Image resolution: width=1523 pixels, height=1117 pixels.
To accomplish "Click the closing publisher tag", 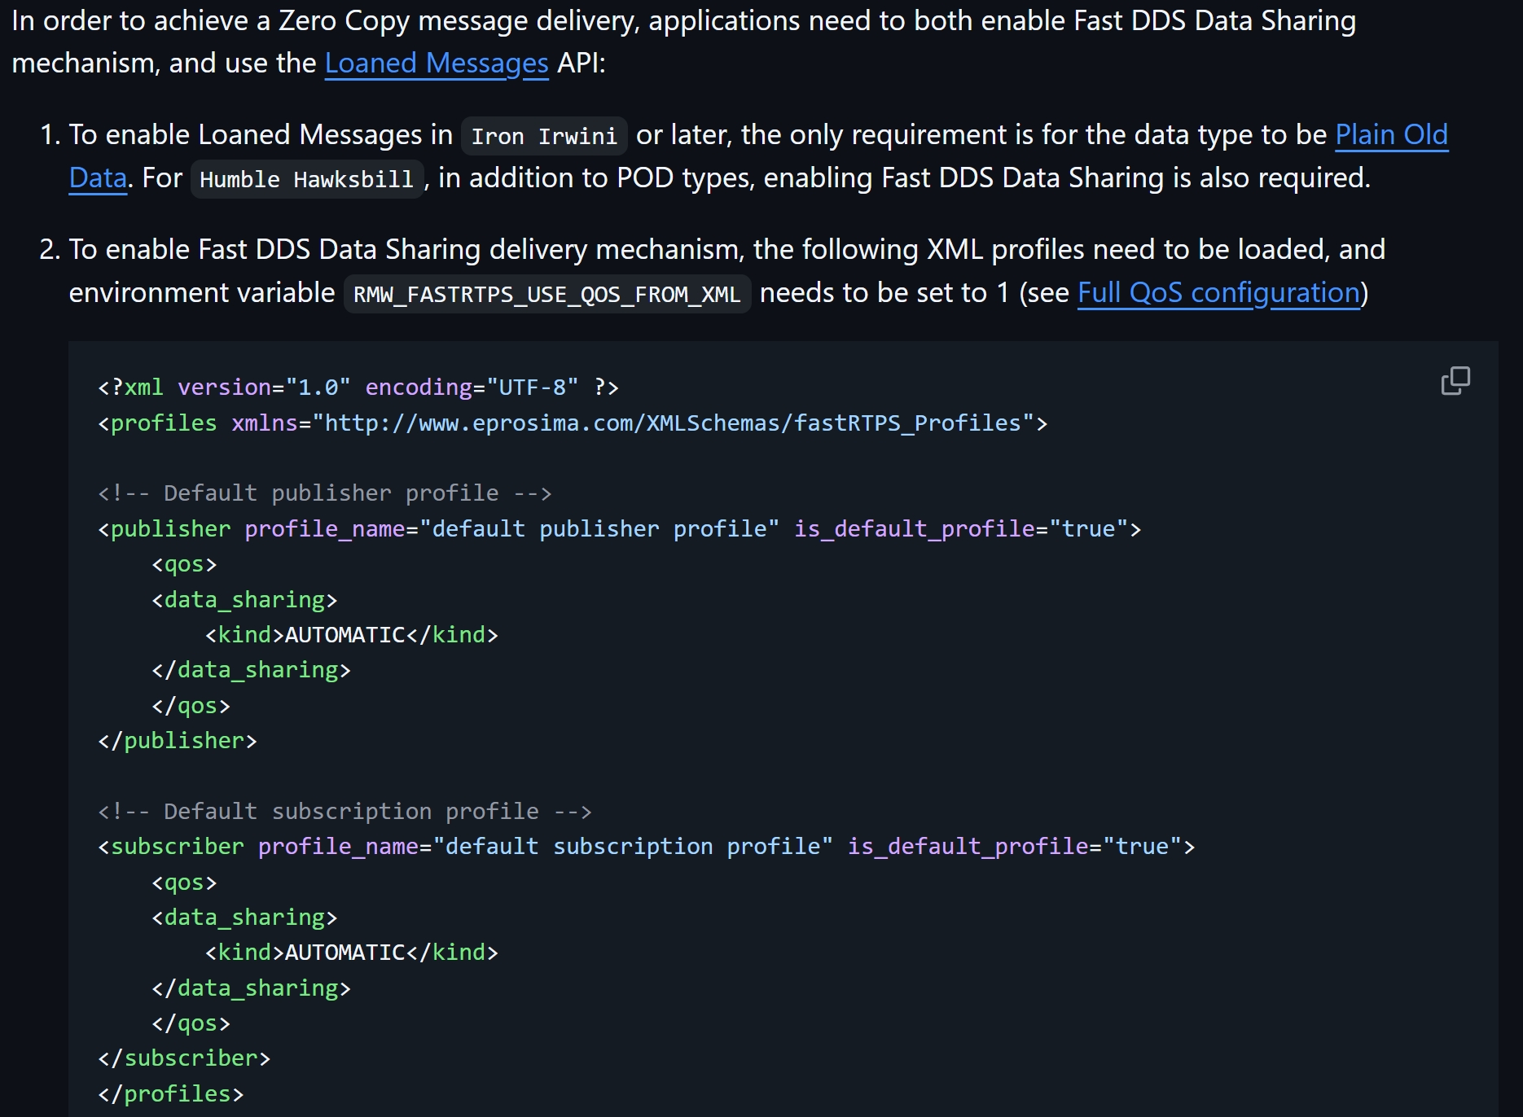I will (178, 741).
